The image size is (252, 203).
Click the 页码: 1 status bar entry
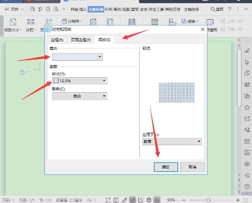click(x=8, y=200)
